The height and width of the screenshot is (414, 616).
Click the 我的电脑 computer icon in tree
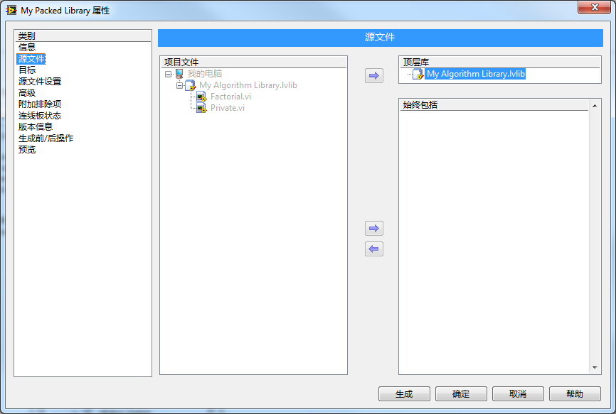point(179,74)
